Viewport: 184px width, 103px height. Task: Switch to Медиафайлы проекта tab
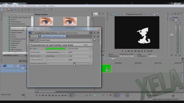[11, 56]
